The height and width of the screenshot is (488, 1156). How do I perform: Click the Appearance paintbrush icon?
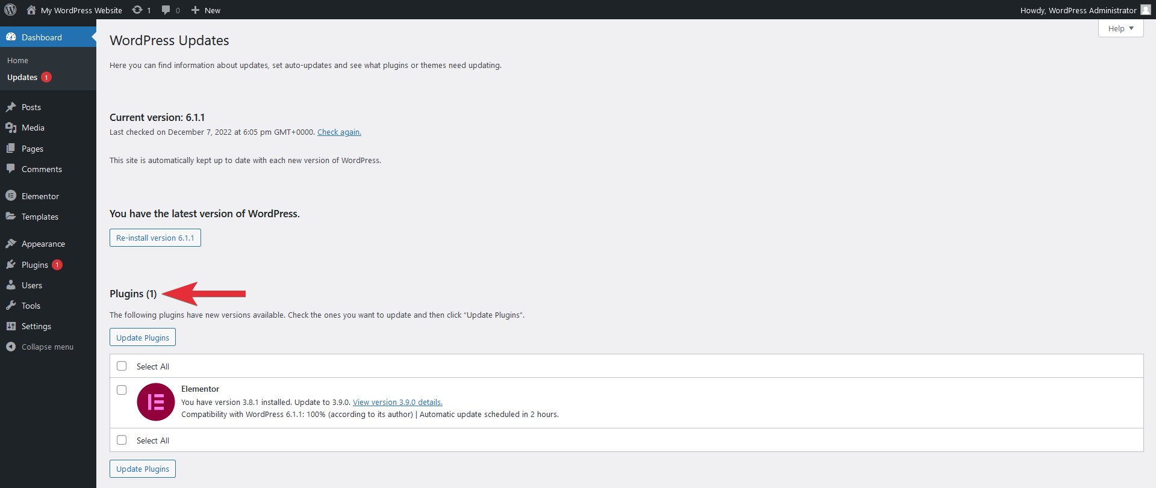point(11,244)
